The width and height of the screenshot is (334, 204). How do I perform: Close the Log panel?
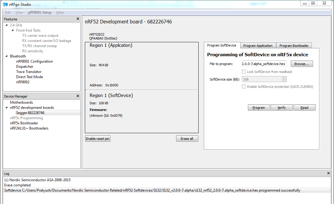point(328,173)
